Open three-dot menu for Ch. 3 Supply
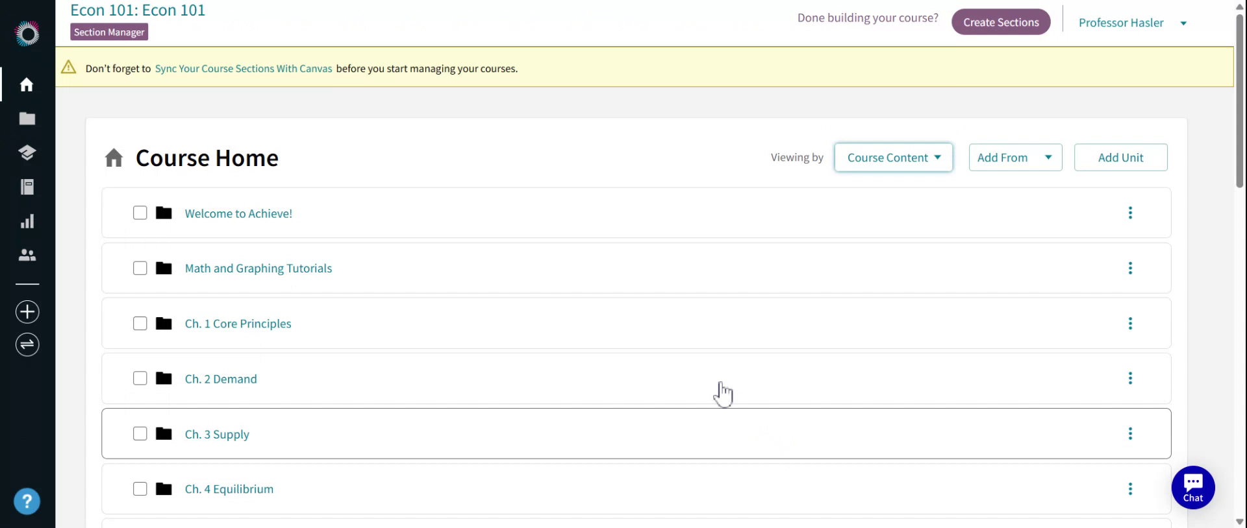This screenshot has width=1247, height=528. tap(1130, 433)
